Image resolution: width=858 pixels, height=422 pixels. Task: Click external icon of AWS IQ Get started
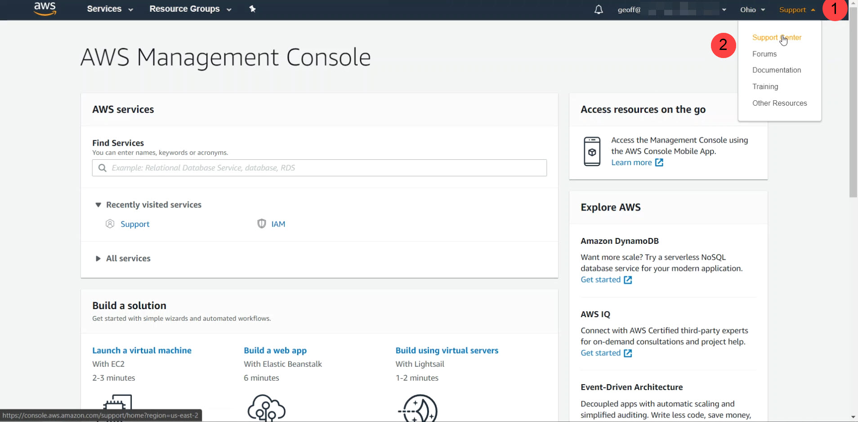tap(628, 353)
